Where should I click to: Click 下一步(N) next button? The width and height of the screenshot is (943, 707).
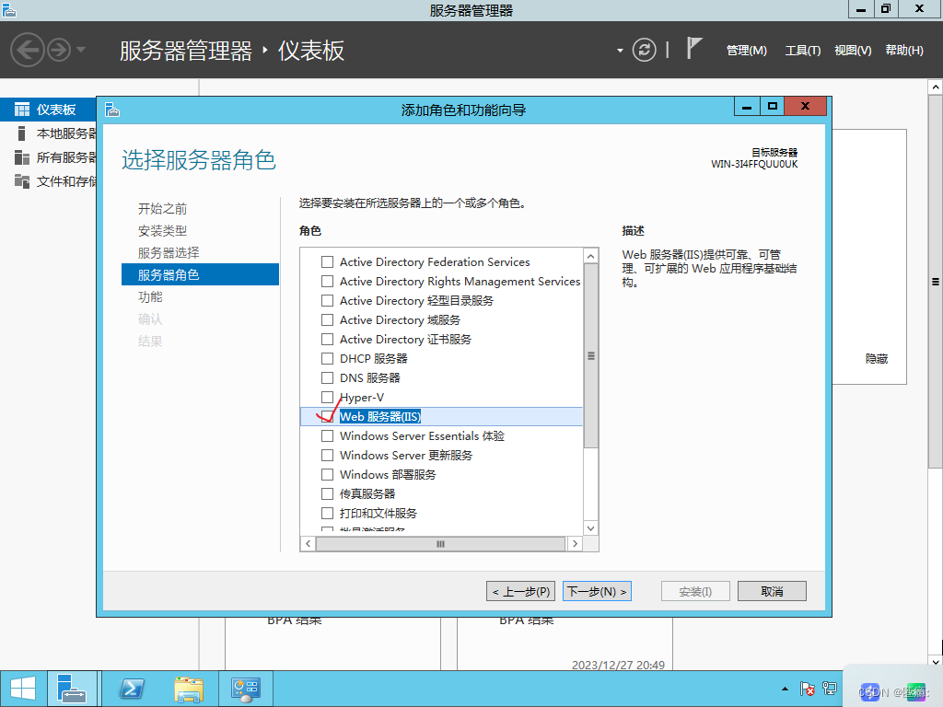pos(597,592)
